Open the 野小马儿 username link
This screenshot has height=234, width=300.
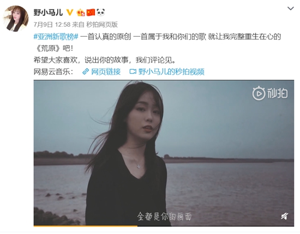(48, 13)
